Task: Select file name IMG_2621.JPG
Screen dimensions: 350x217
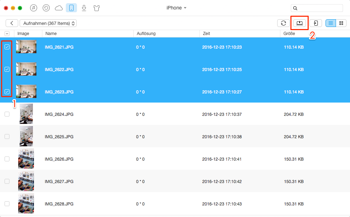Action: (59, 47)
